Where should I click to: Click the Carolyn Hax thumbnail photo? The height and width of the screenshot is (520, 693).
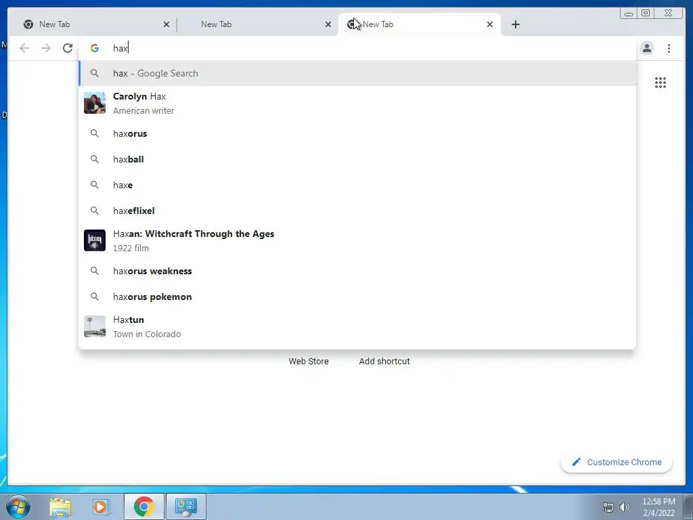click(95, 103)
